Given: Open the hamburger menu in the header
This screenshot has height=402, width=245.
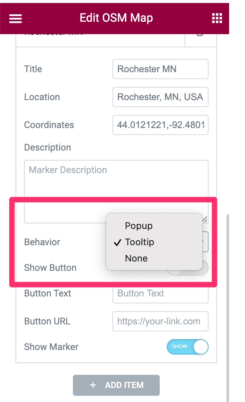Looking at the screenshot, I should (16, 18).
